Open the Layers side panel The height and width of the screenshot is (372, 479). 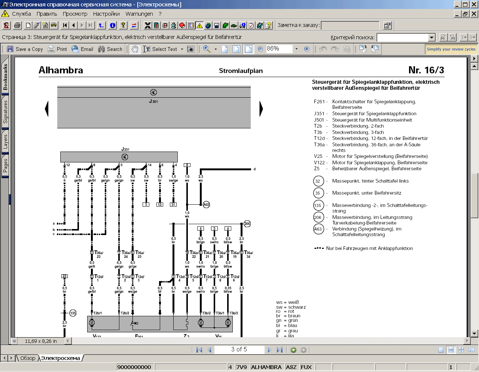point(5,142)
